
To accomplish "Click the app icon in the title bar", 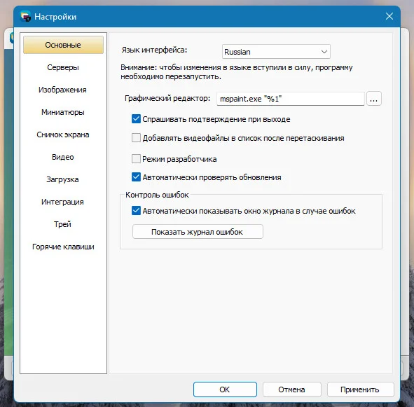I will [25, 16].
